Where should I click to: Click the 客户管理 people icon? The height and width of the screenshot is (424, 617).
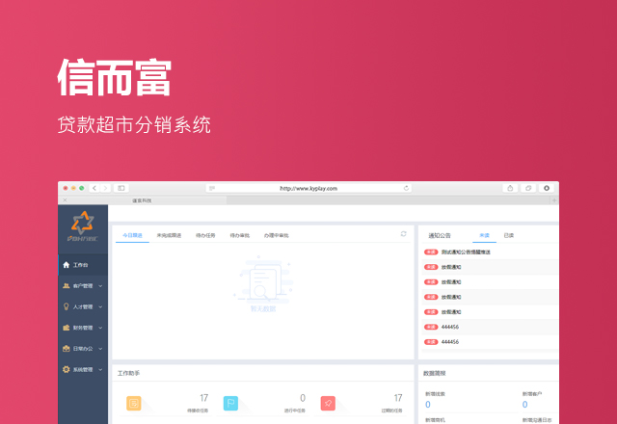[x=66, y=285]
